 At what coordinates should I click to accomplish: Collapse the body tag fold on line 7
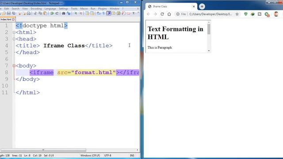tap(14, 66)
